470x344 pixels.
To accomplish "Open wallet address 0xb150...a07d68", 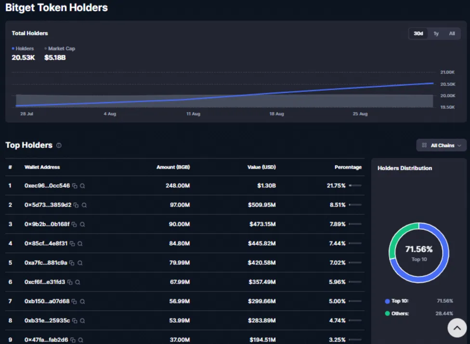I will 47,301.
